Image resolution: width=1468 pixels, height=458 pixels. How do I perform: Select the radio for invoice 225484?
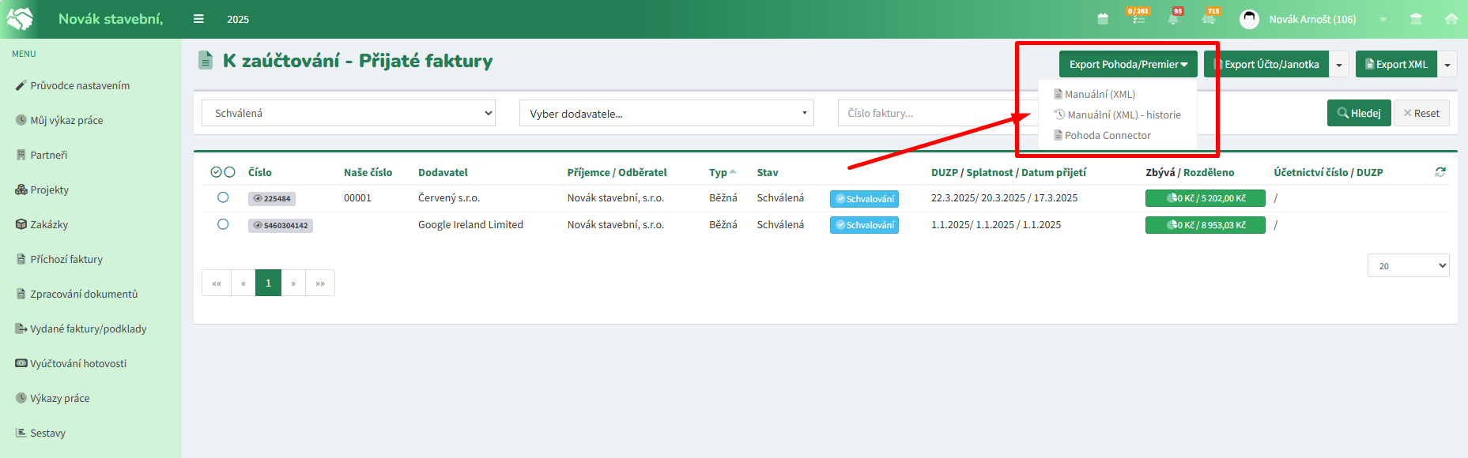click(x=223, y=197)
